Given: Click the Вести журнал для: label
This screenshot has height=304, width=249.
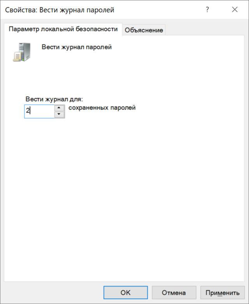Looking at the screenshot, I should [x=54, y=99].
